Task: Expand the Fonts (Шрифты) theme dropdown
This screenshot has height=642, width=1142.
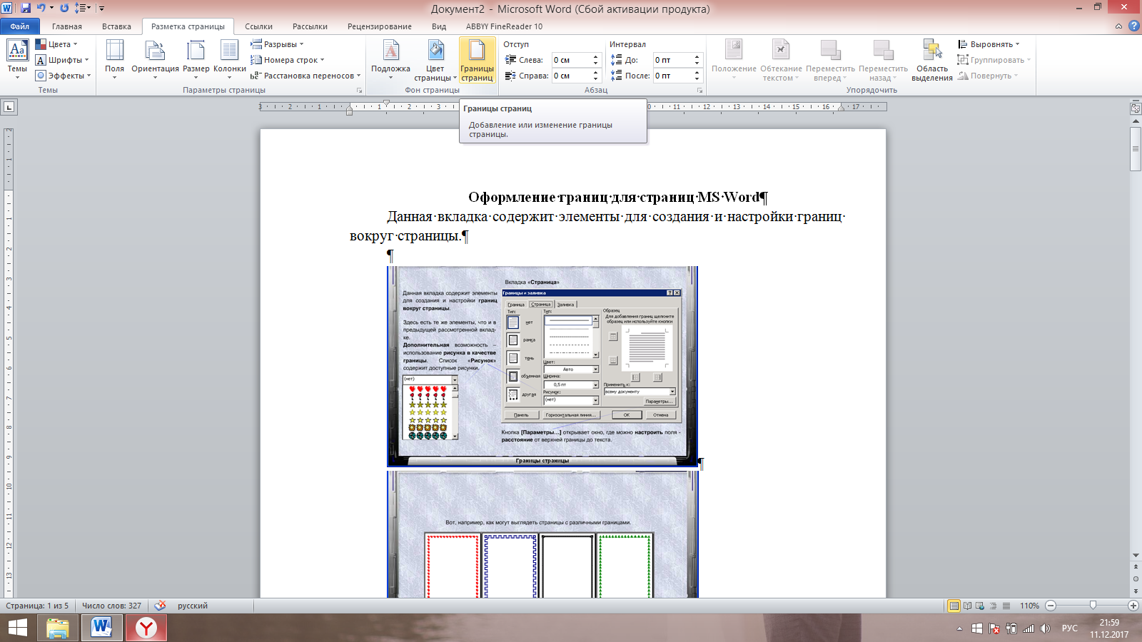Action: (x=63, y=60)
